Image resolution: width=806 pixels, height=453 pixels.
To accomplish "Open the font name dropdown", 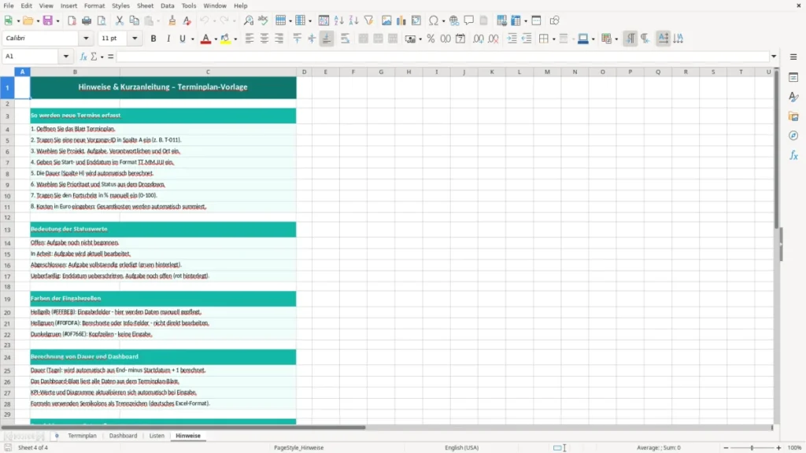I will 86,39.
